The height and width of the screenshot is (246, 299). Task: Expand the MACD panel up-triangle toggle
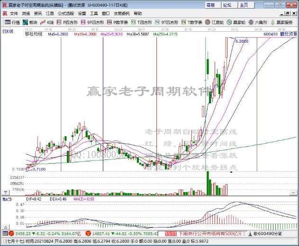click(6, 227)
